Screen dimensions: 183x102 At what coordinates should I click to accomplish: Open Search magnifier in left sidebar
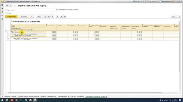tap(2, 16)
